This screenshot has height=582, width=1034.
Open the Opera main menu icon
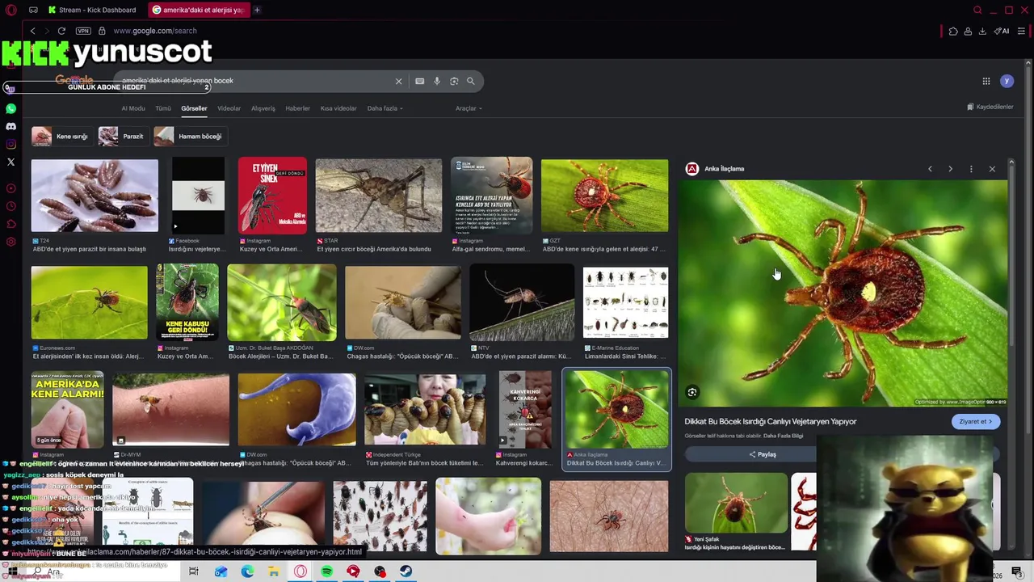(11, 10)
